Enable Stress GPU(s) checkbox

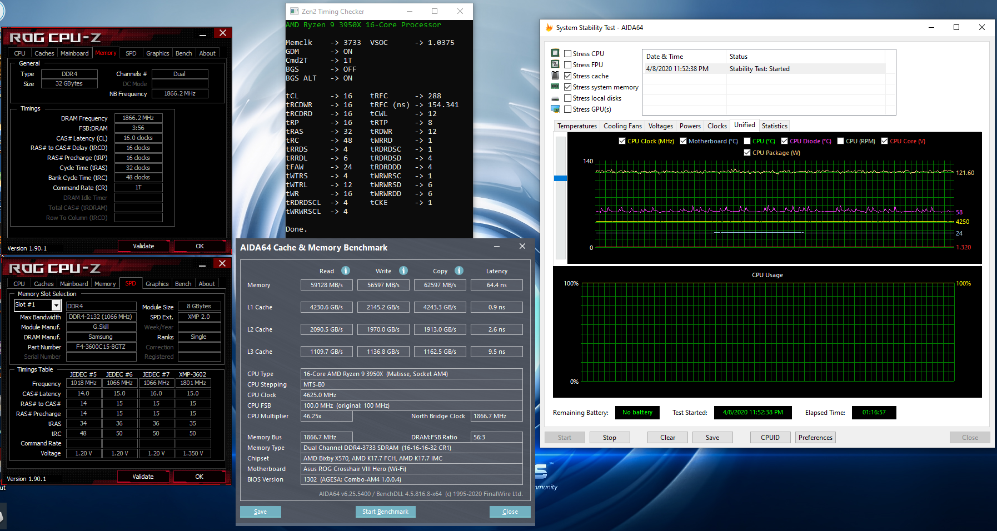click(x=567, y=109)
